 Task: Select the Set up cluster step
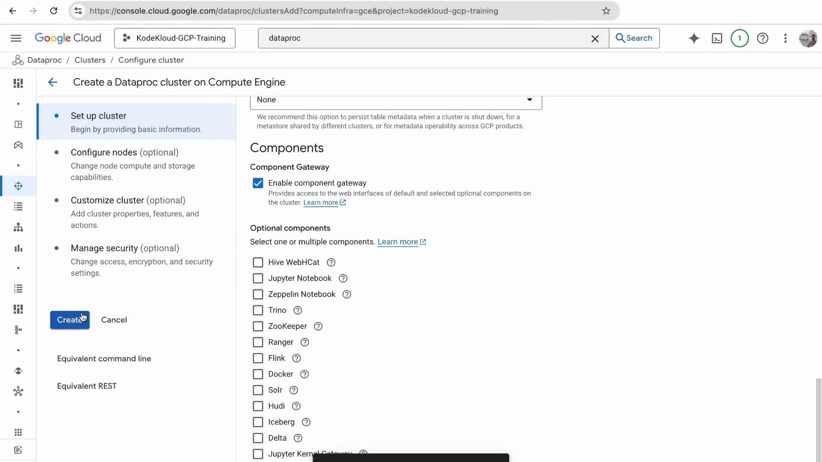[137, 122]
